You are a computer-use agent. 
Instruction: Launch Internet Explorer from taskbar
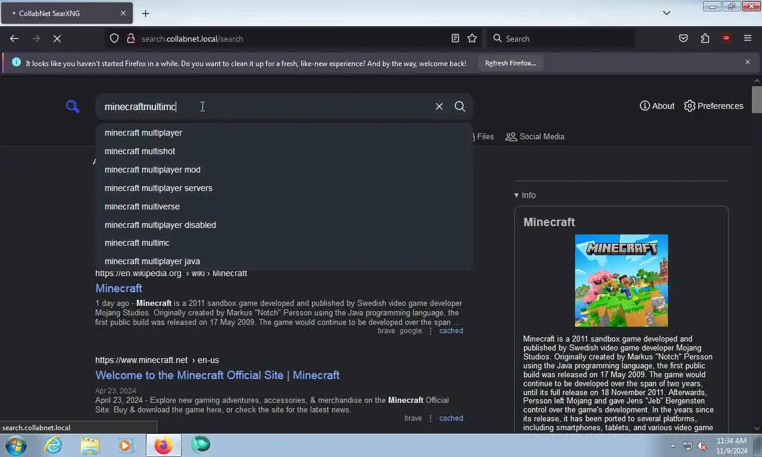pyautogui.click(x=53, y=445)
